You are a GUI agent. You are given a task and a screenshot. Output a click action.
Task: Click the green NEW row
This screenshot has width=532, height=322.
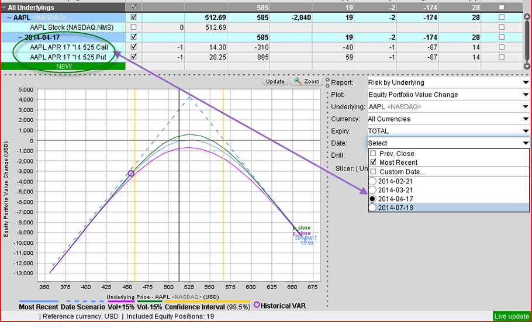[x=64, y=67]
